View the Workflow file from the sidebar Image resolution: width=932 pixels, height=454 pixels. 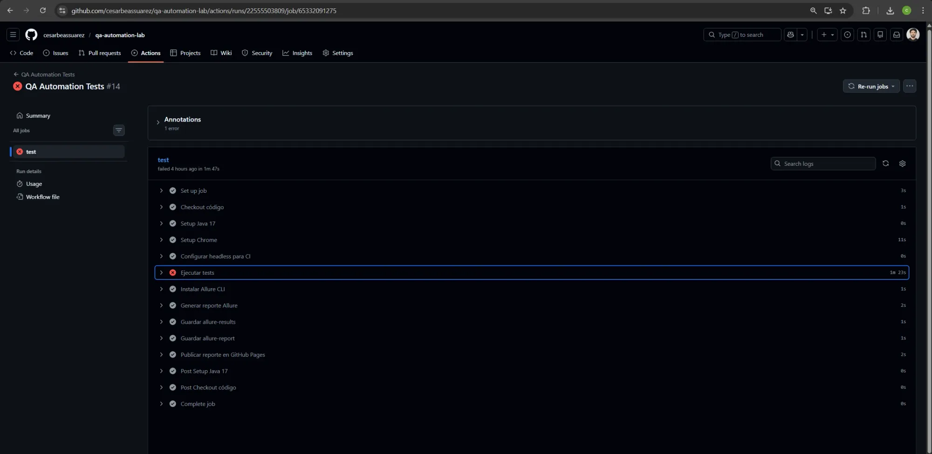click(42, 197)
